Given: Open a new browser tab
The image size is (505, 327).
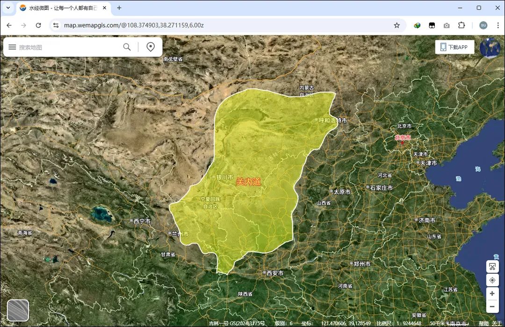Looking at the screenshot, I should (119, 8).
